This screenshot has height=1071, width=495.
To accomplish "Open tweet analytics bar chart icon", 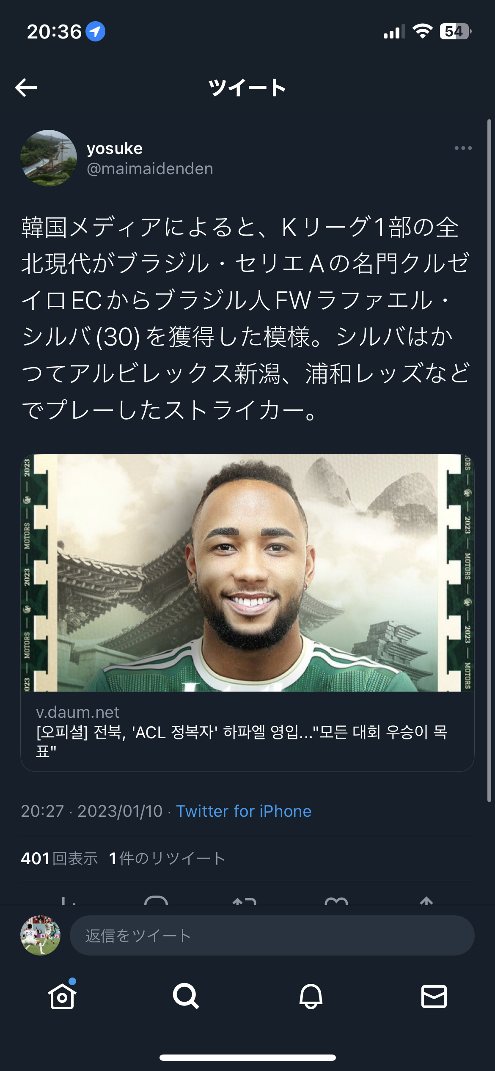I will [x=68, y=900].
